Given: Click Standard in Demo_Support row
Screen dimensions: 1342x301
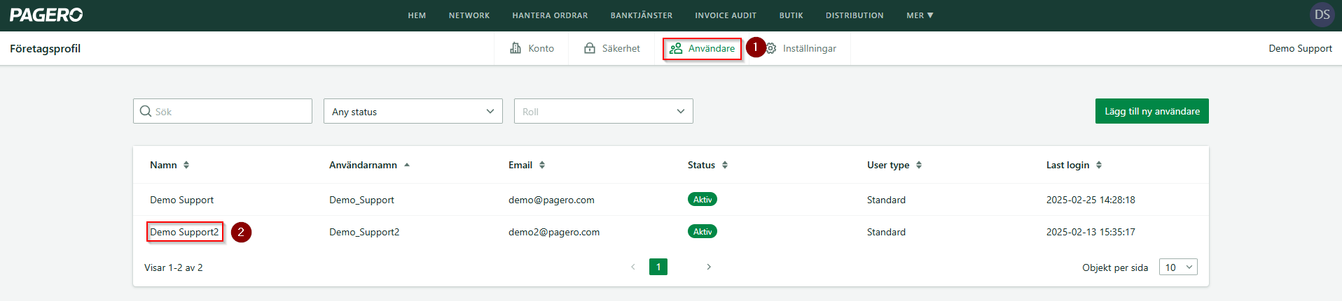Looking at the screenshot, I should click(886, 200).
